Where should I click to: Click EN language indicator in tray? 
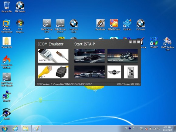point(126,128)
